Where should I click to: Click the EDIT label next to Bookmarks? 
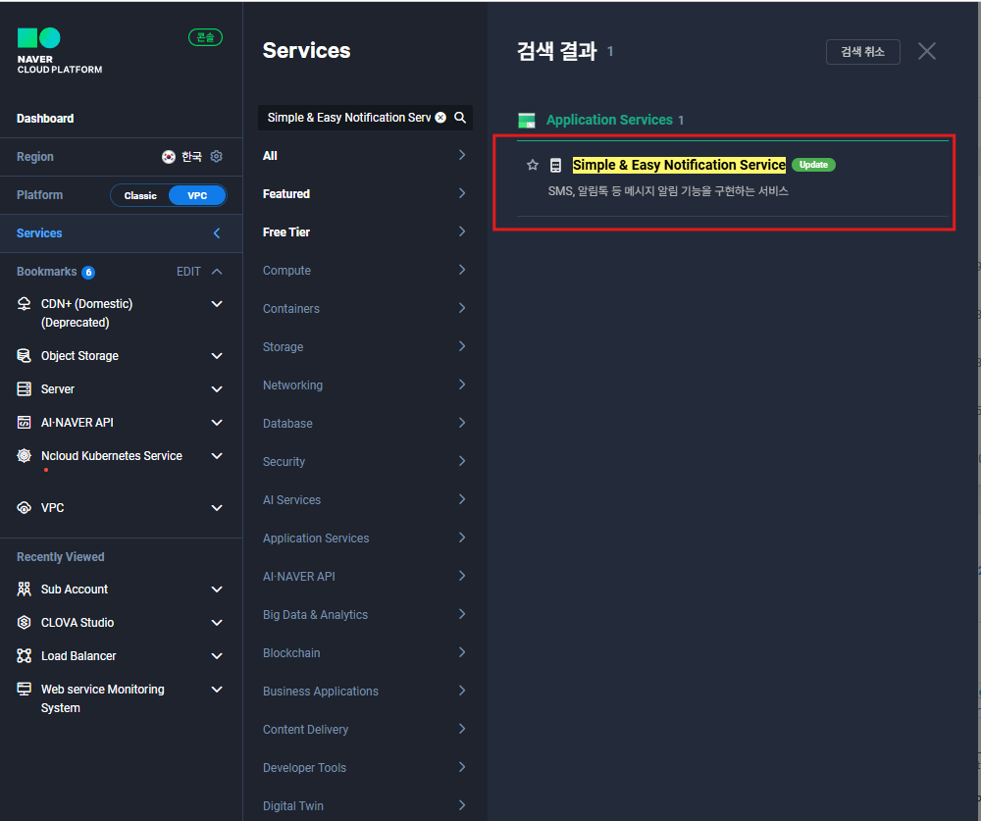click(x=188, y=271)
